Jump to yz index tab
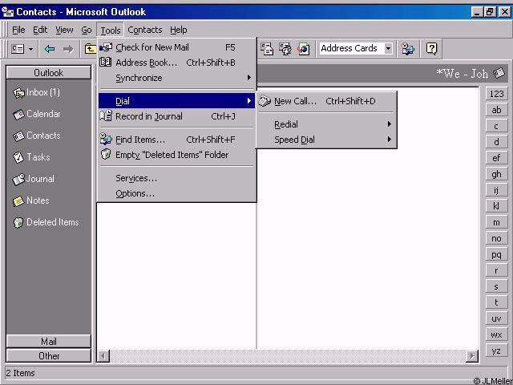The width and height of the screenshot is (513, 385). [496, 351]
